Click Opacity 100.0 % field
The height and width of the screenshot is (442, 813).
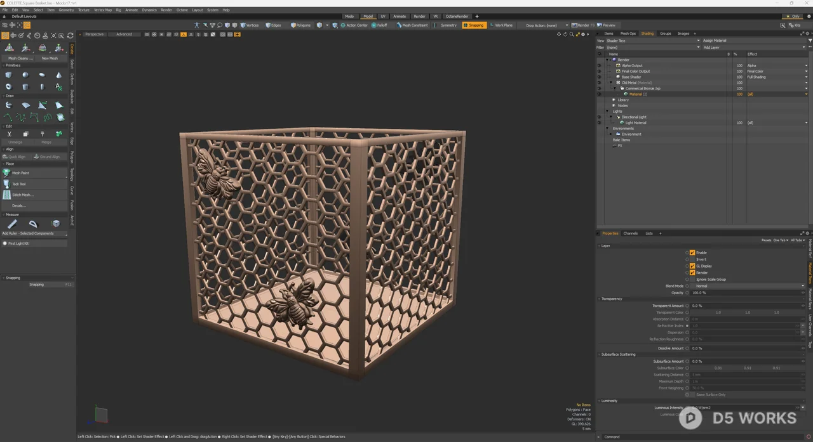click(x=748, y=292)
